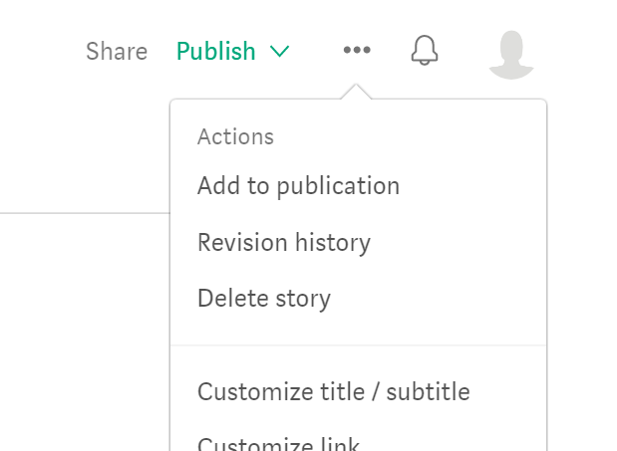Click the blank editor area left of menu
The height and width of the screenshot is (451, 617).
coord(80,319)
